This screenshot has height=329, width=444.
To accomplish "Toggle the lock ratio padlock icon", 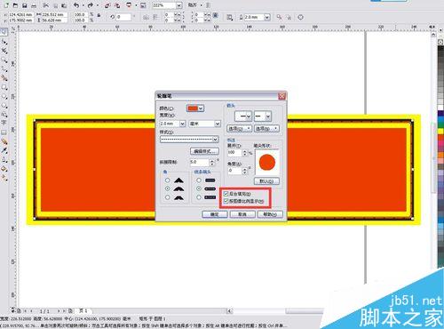I will click(99, 15).
